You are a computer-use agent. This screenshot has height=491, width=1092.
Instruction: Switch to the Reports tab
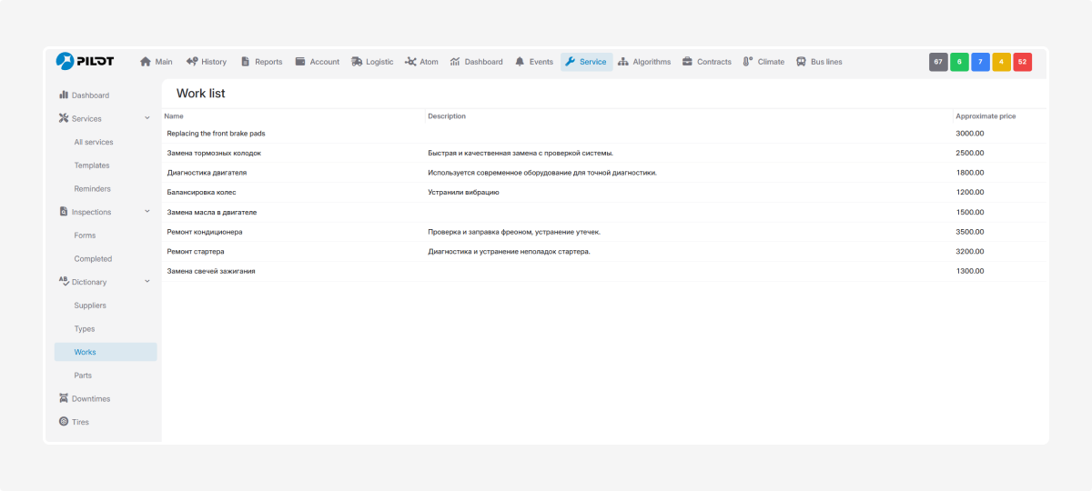click(261, 62)
